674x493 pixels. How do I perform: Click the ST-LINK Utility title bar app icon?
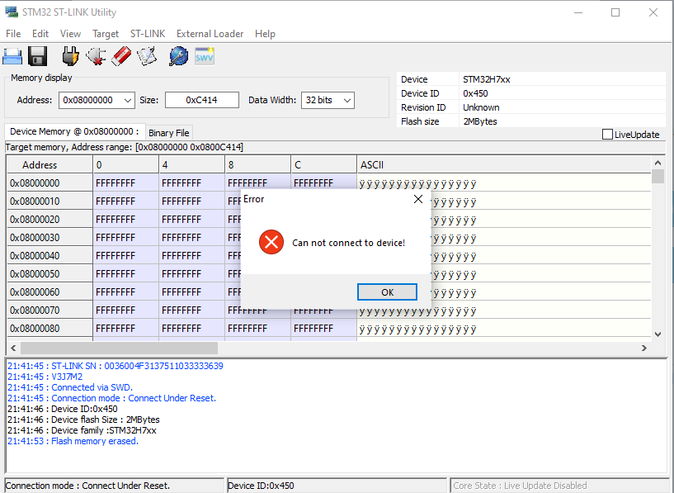coord(12,12)
